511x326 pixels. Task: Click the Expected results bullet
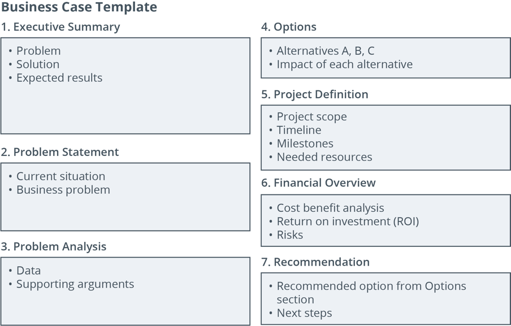tap(59, 78)
